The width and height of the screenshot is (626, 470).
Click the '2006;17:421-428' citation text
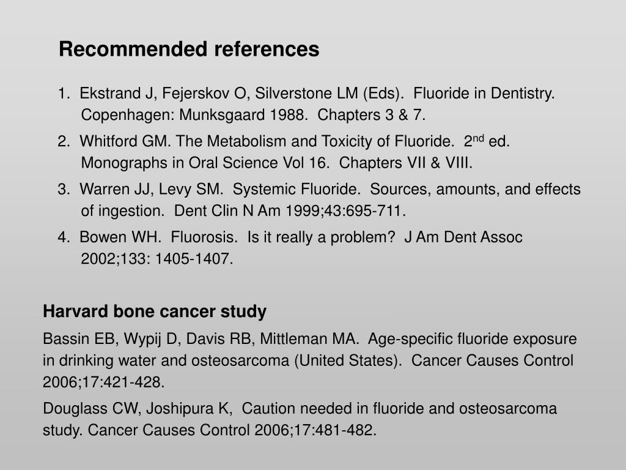[x=104, y=382]
